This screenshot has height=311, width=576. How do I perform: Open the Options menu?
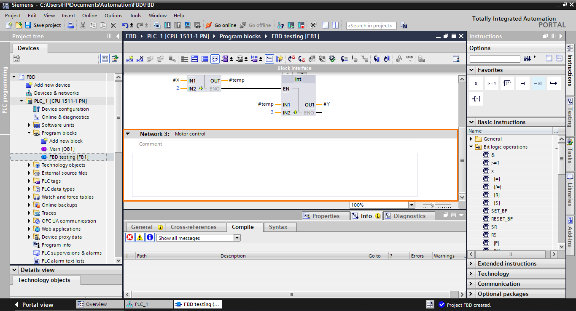[113, 16]
